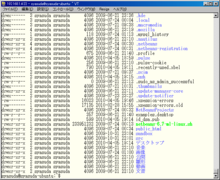This screenshot has height=180, width=220.
Task: Click the 雛形 directory name
Action: coord(140,162)
